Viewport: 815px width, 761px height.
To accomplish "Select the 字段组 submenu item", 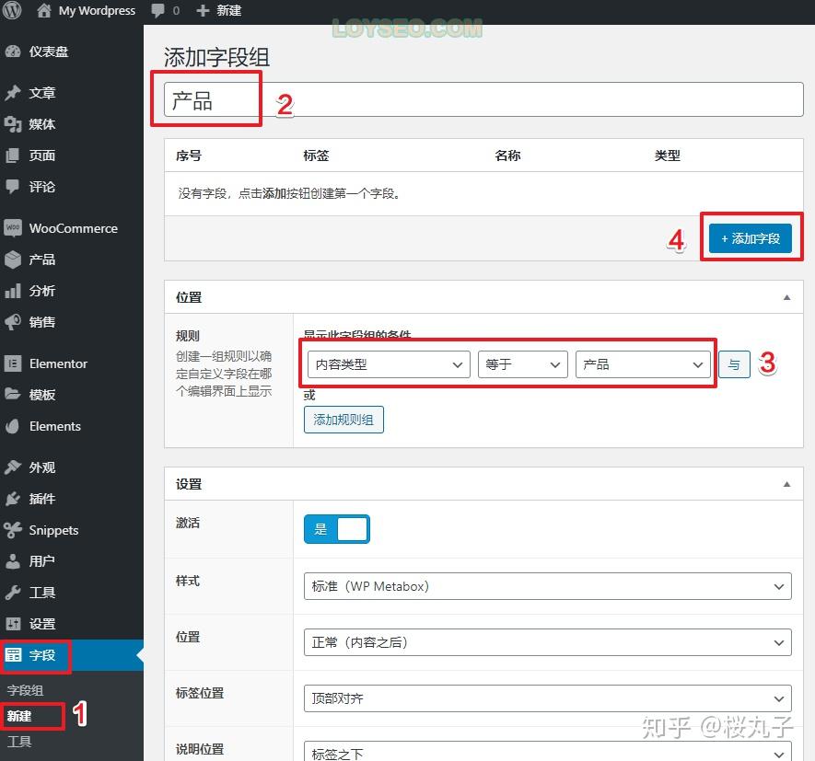I will (x=25, y=690).
